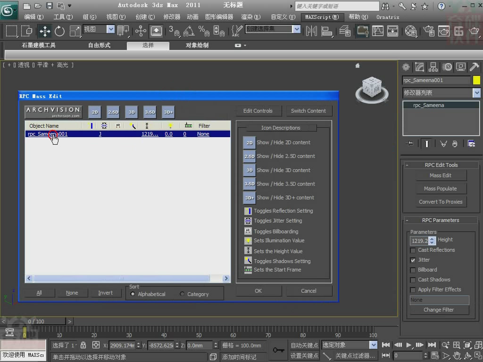The width and height of the screenshot is (483, 362).
Task: Enable the Billboard checkbox
Action: click(x=413, y=270)
